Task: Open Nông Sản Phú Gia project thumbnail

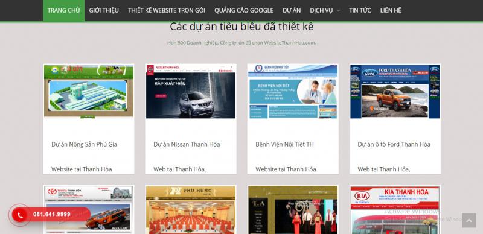Action: pyautogui.click(x=89, y=91)
